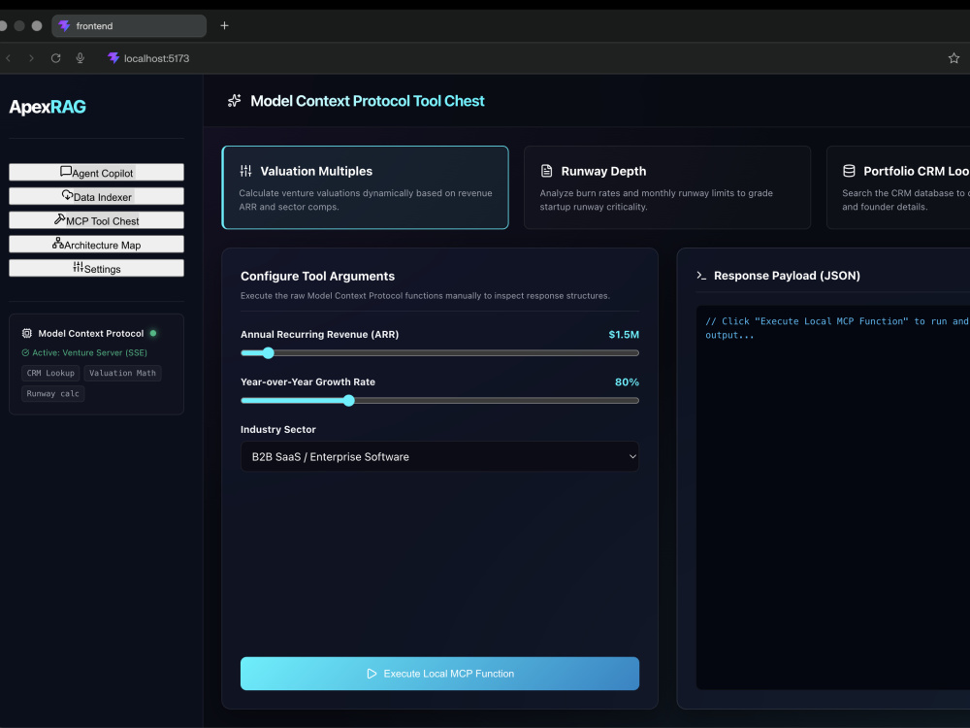Open the Architecture Map page
Viewport: 970px width, 728px height.
(96, 244)
